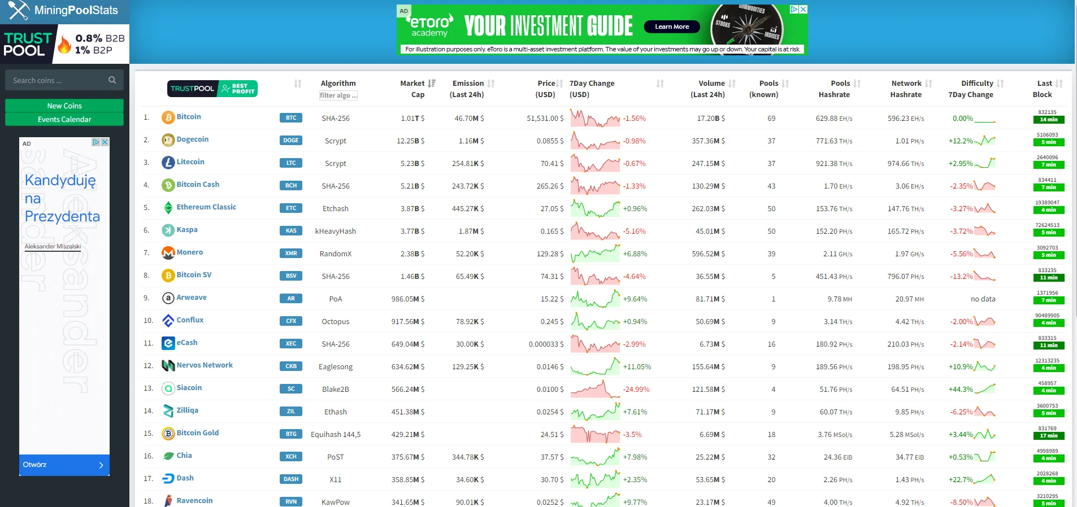Click the Bitcoin coin logo icon

click(168, 117)
